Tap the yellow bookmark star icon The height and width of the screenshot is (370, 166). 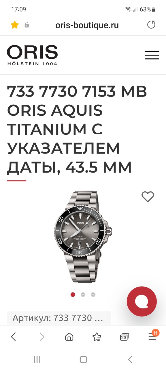(x=14, y=25)
